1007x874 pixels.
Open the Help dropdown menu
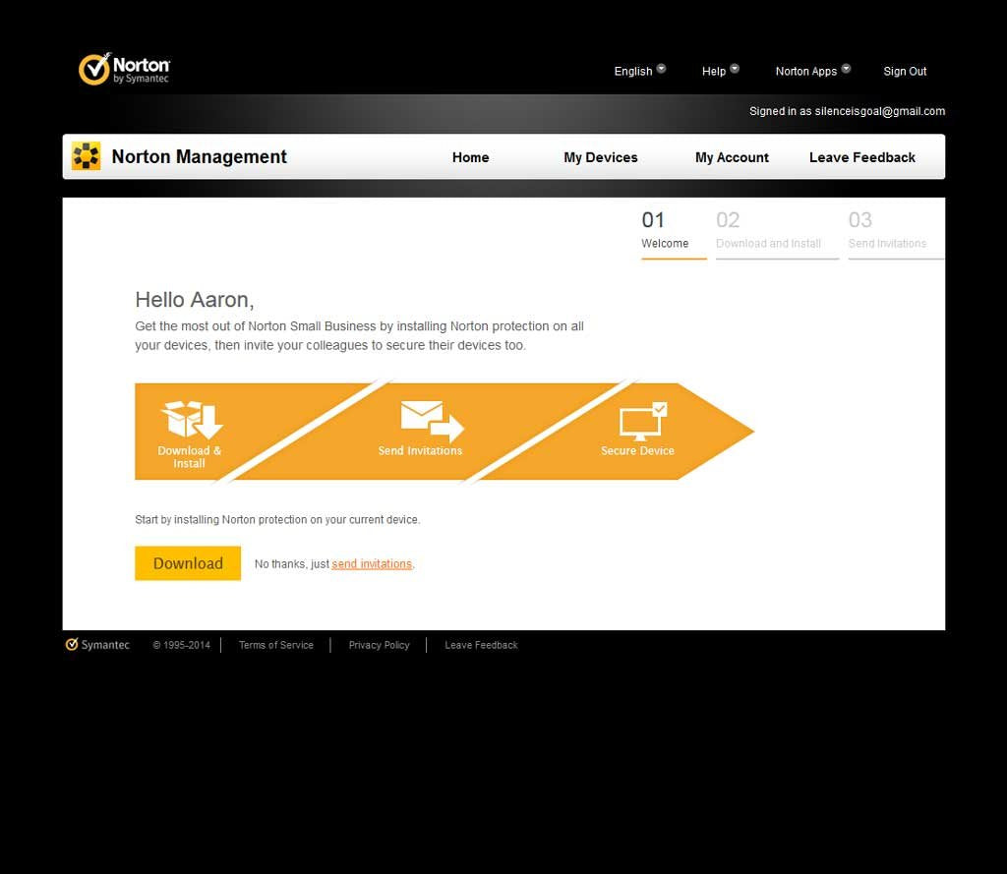click(720, 71)
